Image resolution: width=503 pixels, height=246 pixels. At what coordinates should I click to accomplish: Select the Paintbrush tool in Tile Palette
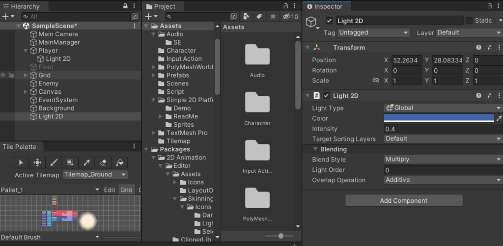pos(54,163)
